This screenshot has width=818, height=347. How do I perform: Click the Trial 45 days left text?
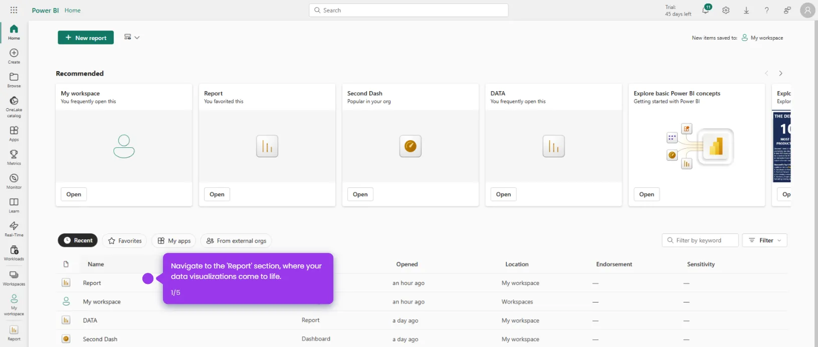pos(678,11)
